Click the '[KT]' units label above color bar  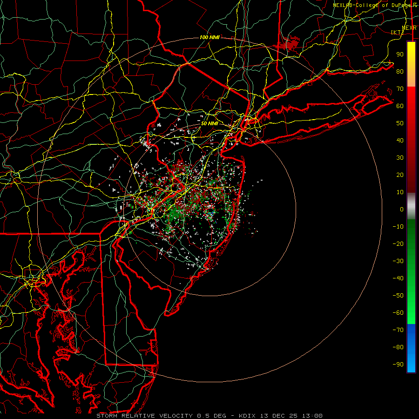click(x=398, y=32)
